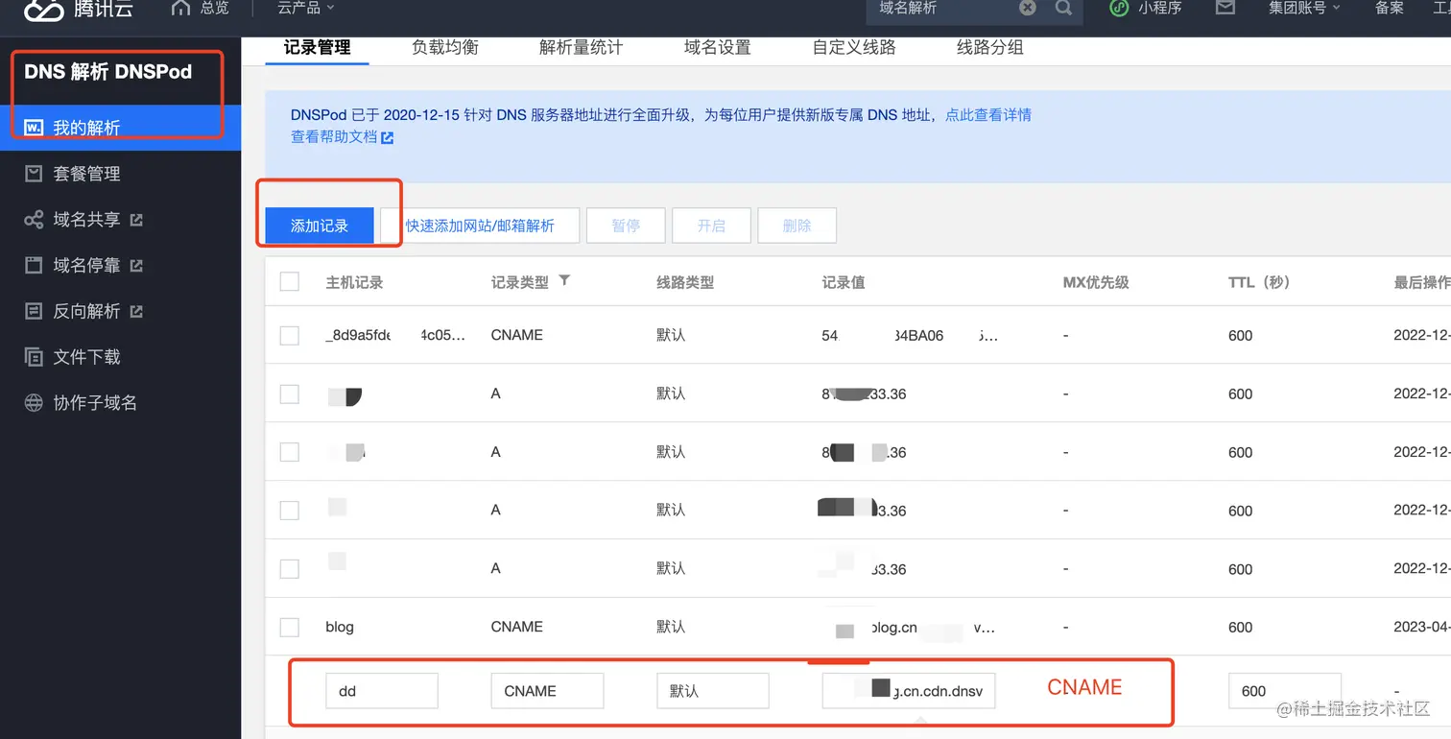
Task: Open the 解析量统计 tab
Action: click(582, 47)
